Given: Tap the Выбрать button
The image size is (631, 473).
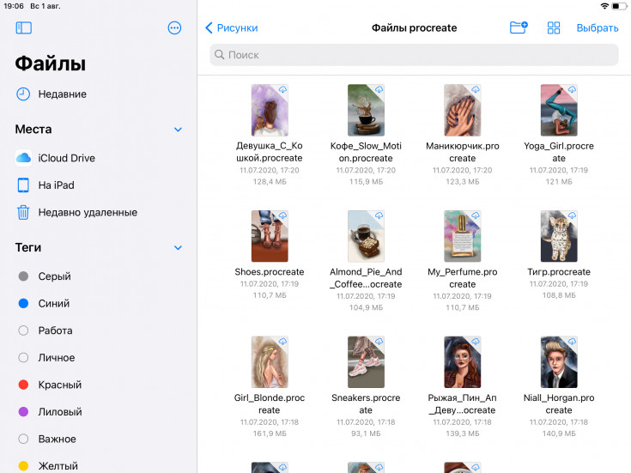Looking at the screenshot, I should click(598, 27).
